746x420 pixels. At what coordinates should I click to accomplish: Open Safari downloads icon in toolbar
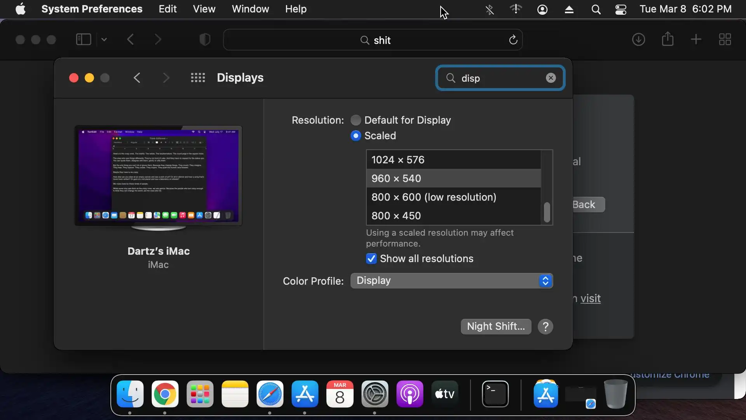coord(638,40)
